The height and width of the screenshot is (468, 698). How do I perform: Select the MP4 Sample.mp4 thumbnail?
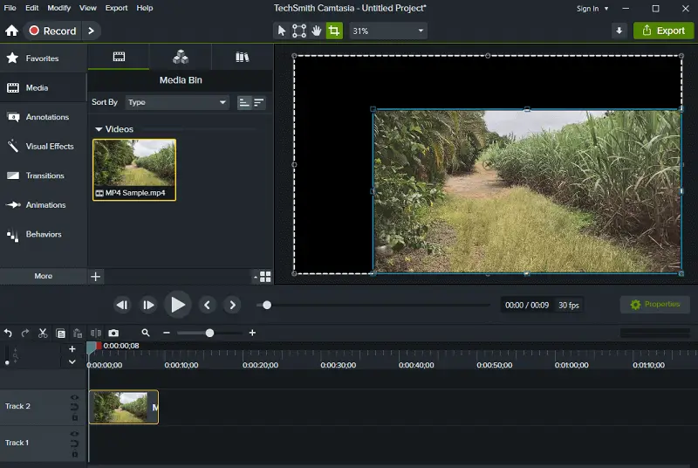(134, 169)
